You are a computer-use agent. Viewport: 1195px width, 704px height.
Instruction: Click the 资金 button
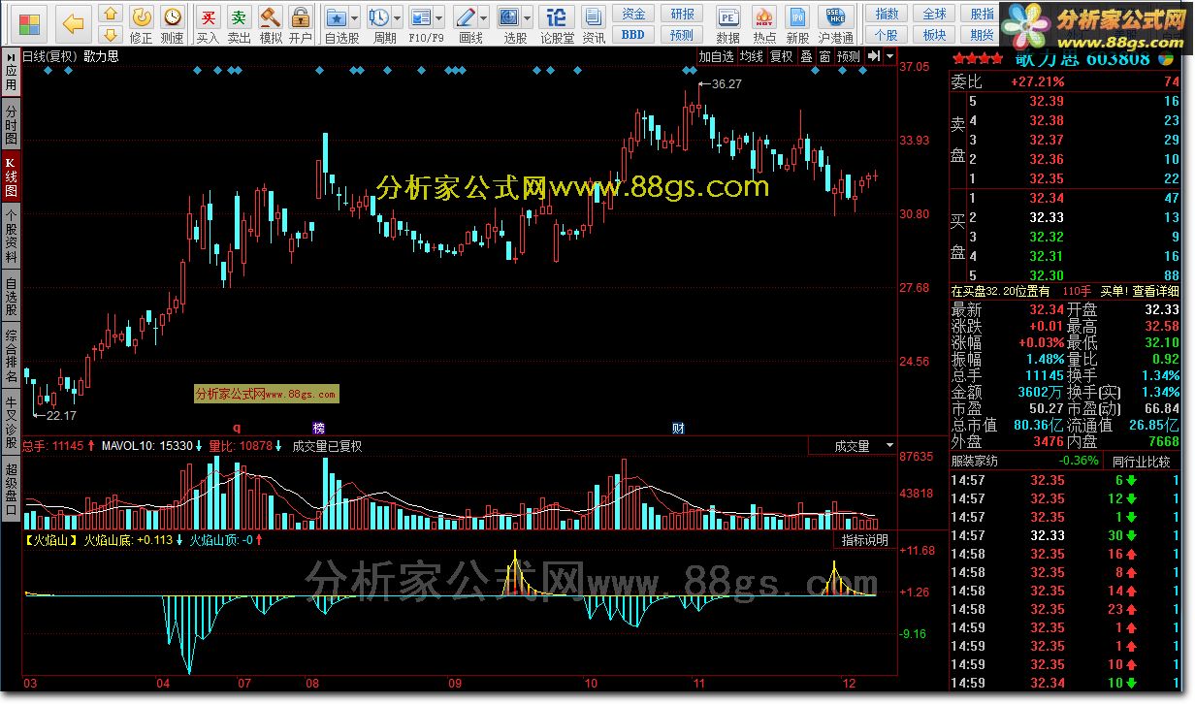tap(632, 14)
